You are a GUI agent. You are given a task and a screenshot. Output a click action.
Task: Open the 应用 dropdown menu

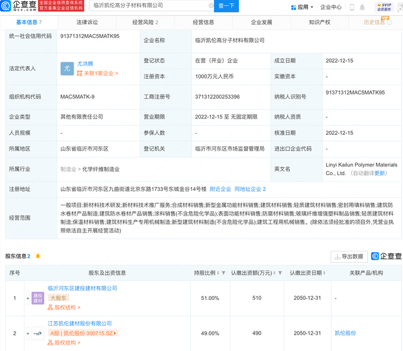(x=305, y=8)
